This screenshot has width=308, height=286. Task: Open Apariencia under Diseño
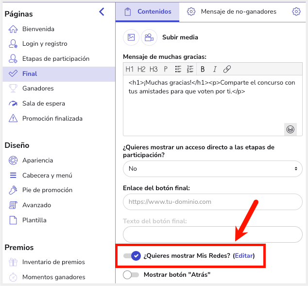pyautogui.click(x=37, y=161)
